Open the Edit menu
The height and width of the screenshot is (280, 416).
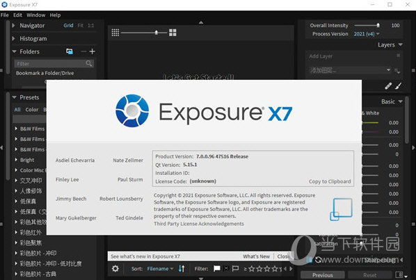[17, 15]
